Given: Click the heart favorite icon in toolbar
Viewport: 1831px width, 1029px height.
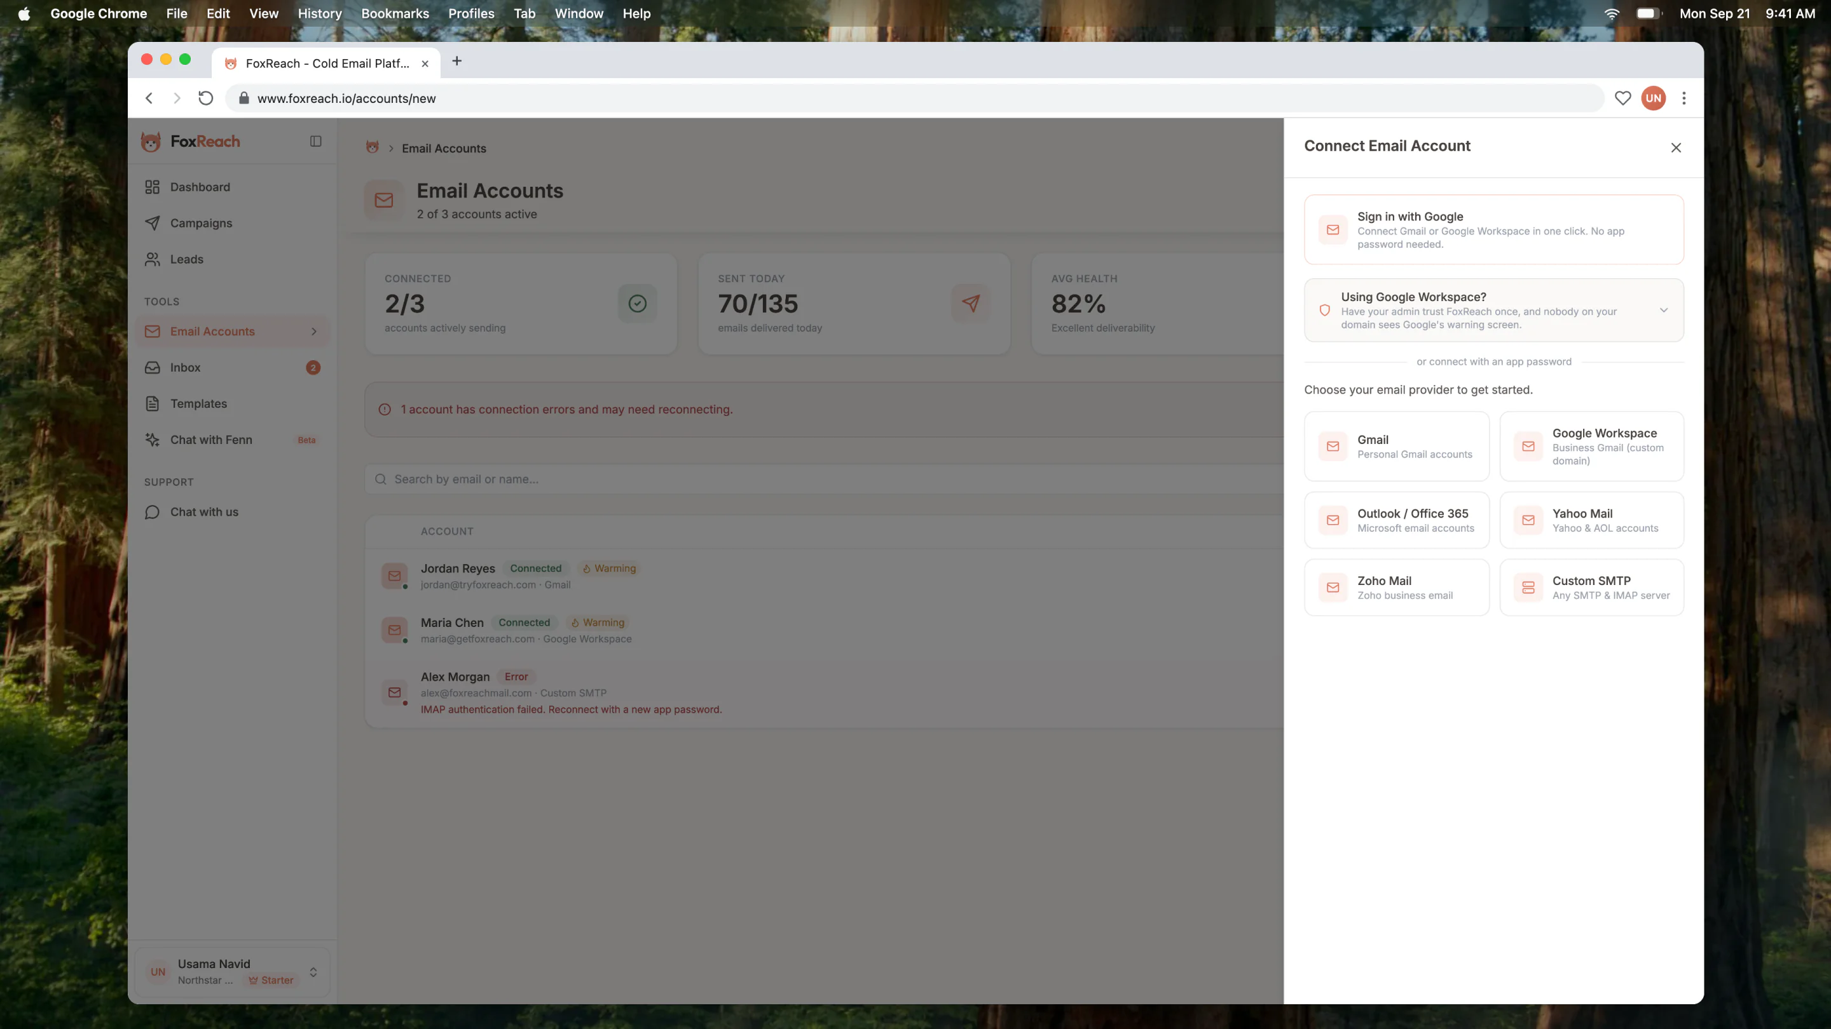Looking at the screenshot, I should point(1622,98).
